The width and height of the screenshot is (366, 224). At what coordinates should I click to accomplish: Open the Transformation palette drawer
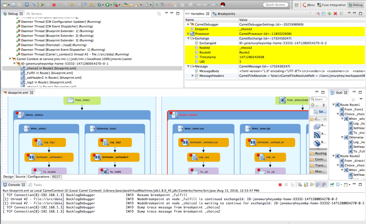[318, 165]
